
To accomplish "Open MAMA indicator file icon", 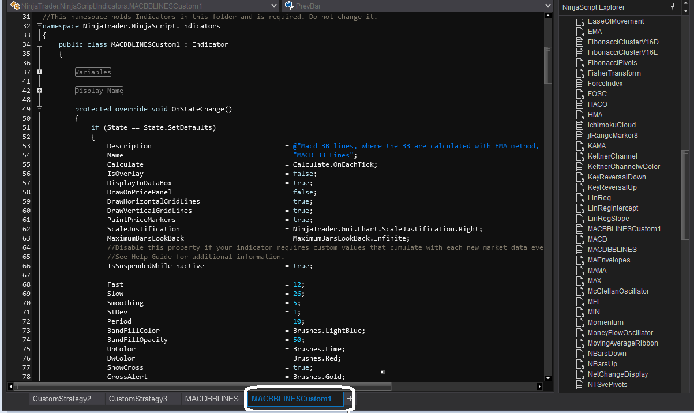I will [580, 271].
